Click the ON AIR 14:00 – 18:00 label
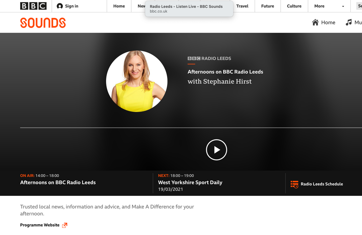Viewport: 362px width, 235px height. 39,176
